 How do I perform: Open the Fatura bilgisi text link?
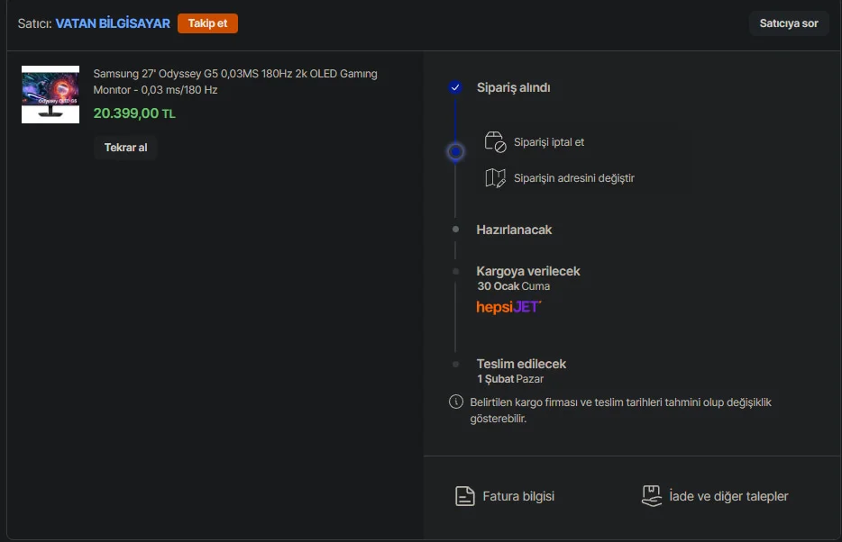coord(518,496)
